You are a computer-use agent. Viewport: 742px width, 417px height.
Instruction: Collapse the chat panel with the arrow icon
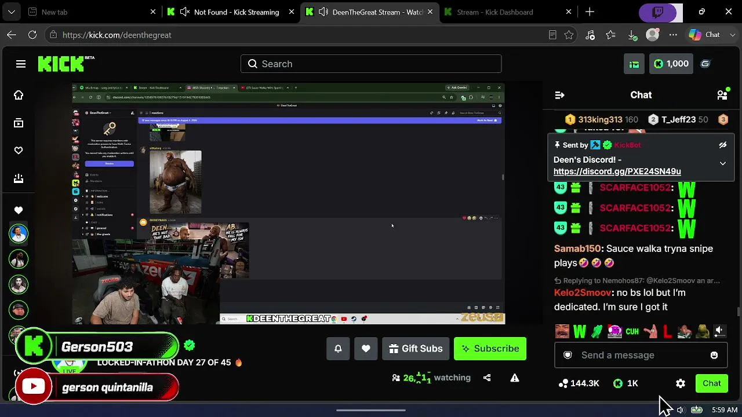click(x=559, y=95)
